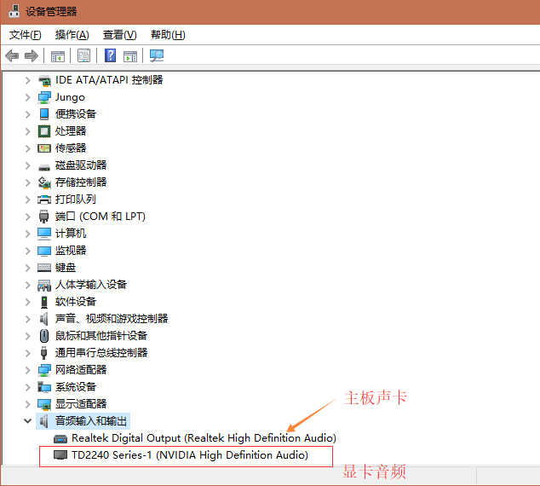Click the Jungo device icon
The height and width of the screenshot is (486, 540).
click(44, 97)
